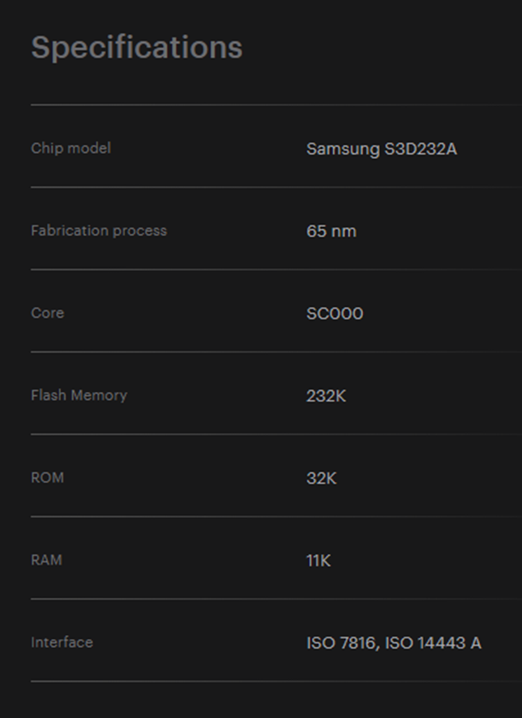Click the Specifications heading
This screenshot has height=718, width=522.
[x=137, y=48]
